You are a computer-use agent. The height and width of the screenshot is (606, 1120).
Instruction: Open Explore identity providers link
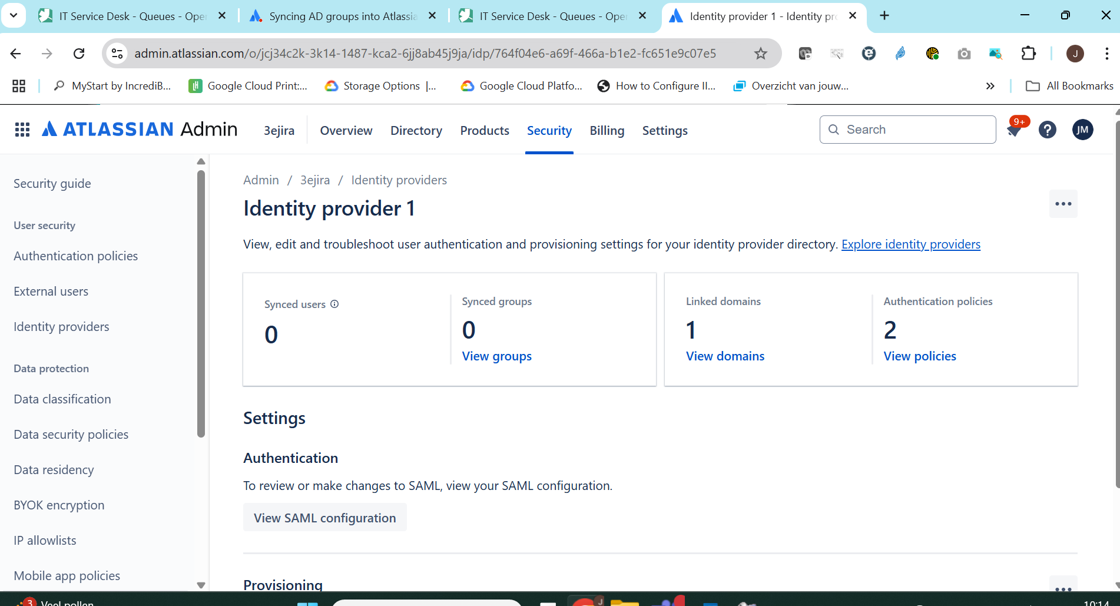click(910, 244)
